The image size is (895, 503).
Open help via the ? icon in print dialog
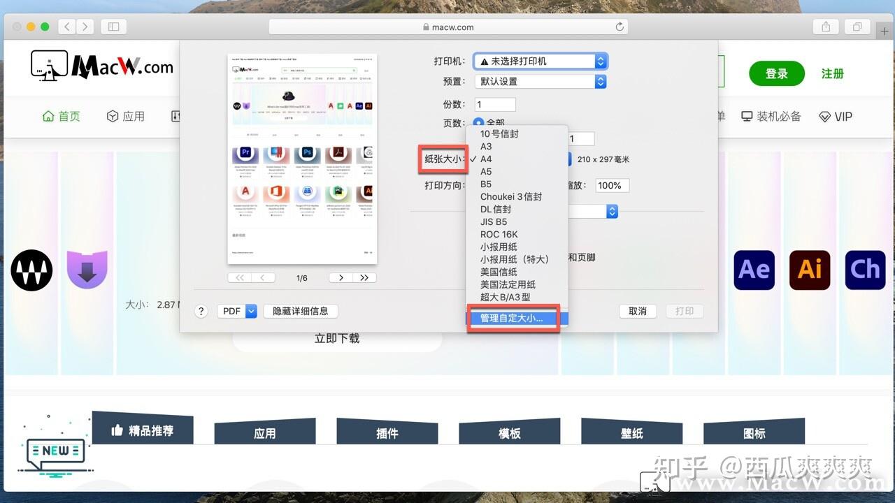(201, 311)
